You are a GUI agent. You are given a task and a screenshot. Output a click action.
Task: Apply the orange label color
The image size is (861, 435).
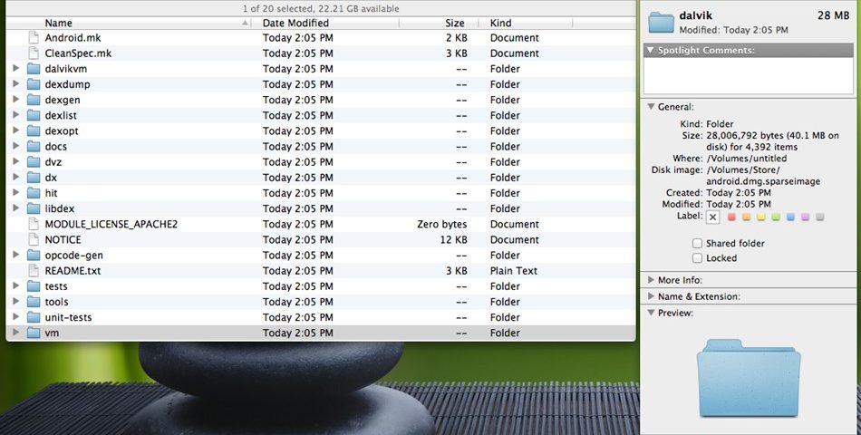(x=746, y=217)
